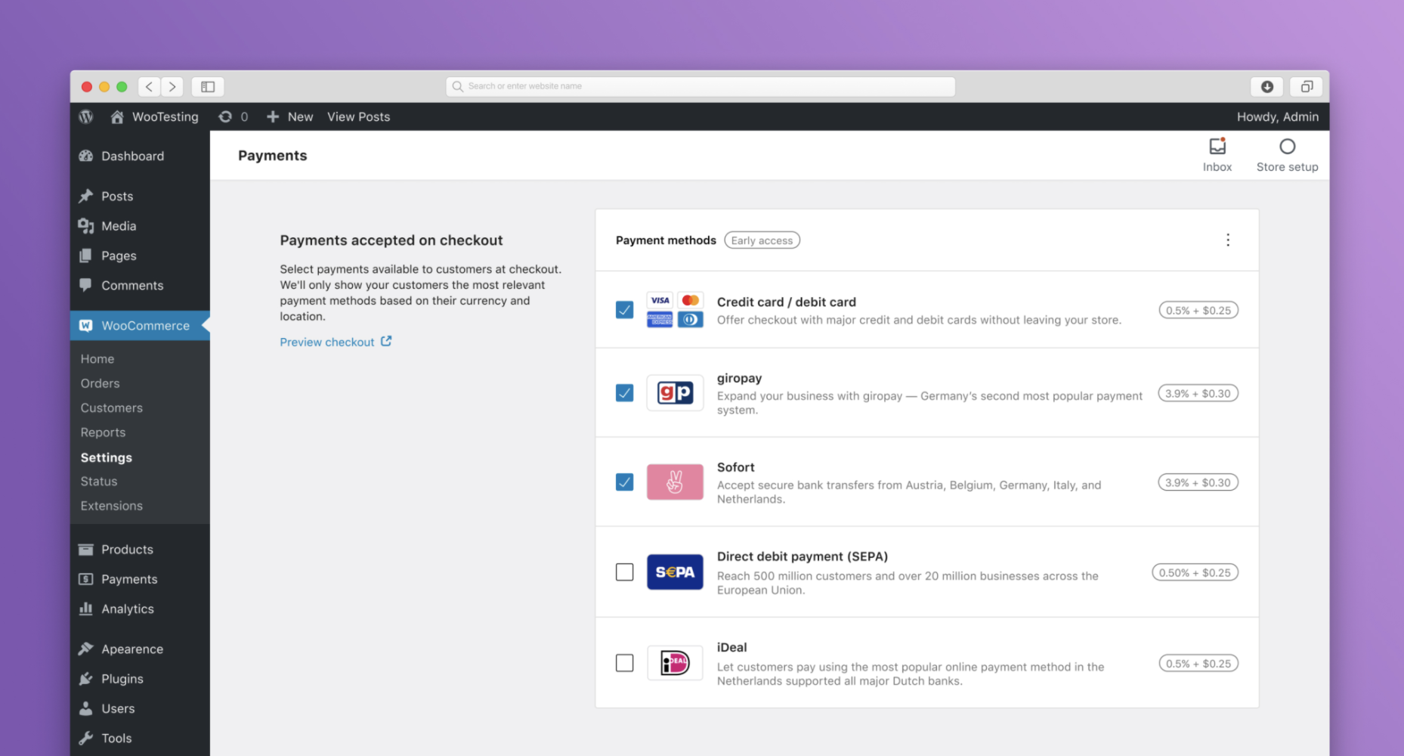Click the WordPress logo in the admin bar
The width and height of the screenshot is (1404, 756).
pyautogui.click(x=86, y=116)
